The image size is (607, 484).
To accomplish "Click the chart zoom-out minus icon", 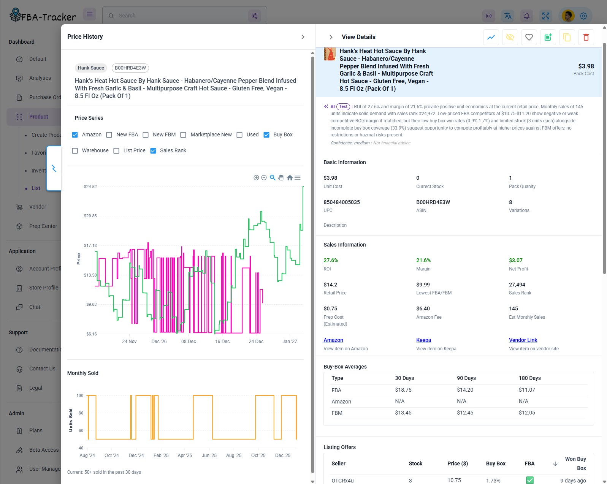I will click(x=264, y=178).
